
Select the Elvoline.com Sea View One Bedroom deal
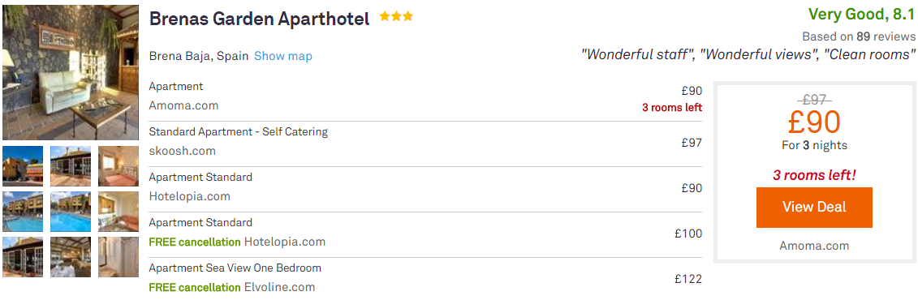pos(425,278)
